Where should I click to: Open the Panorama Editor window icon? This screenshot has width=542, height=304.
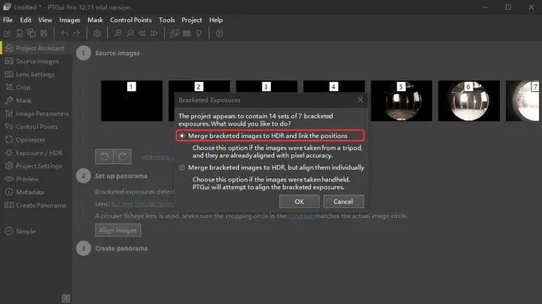(175, 34)
